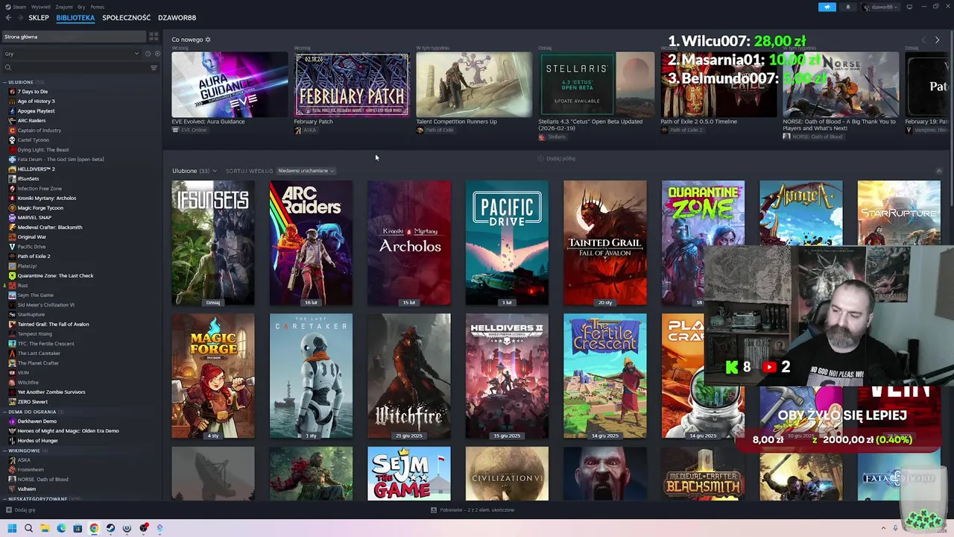Open What's New settings gear
The image size is (954, 537).
[208, 40]
